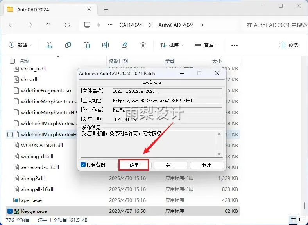Click the Rename icon in toolbar
The height and width of the screenshot is (225, 308).
(x=106, y=45)
